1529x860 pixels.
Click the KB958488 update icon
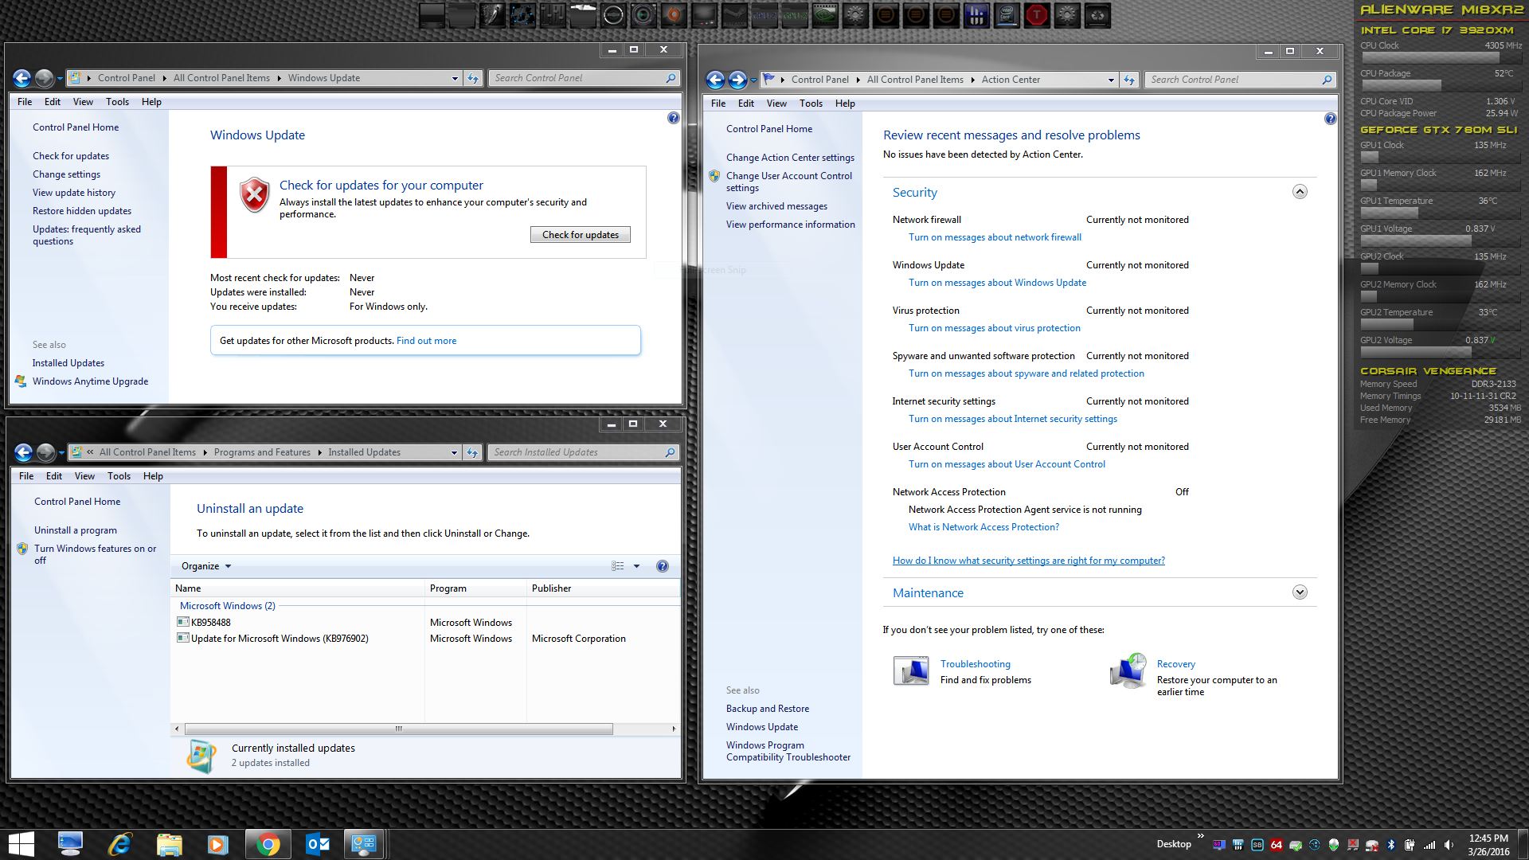[182, 623]
